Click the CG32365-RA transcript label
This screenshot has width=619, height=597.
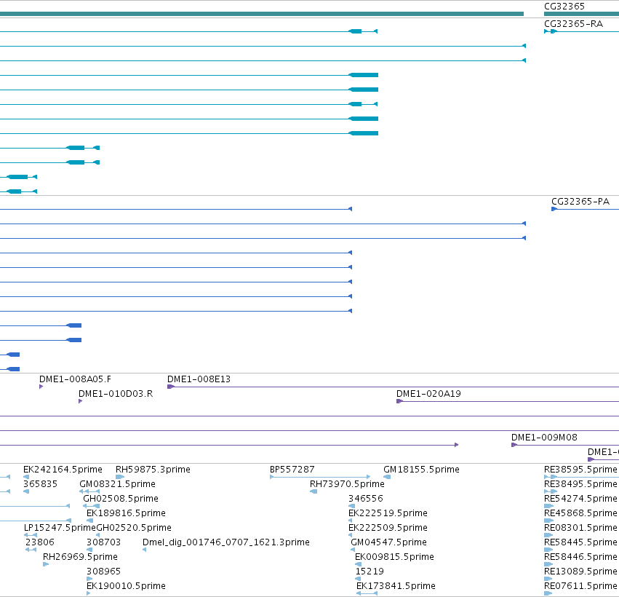click(x=573, y=24)
